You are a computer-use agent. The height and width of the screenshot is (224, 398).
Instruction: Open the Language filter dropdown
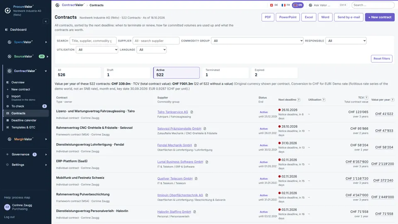(x=152, y=50)
